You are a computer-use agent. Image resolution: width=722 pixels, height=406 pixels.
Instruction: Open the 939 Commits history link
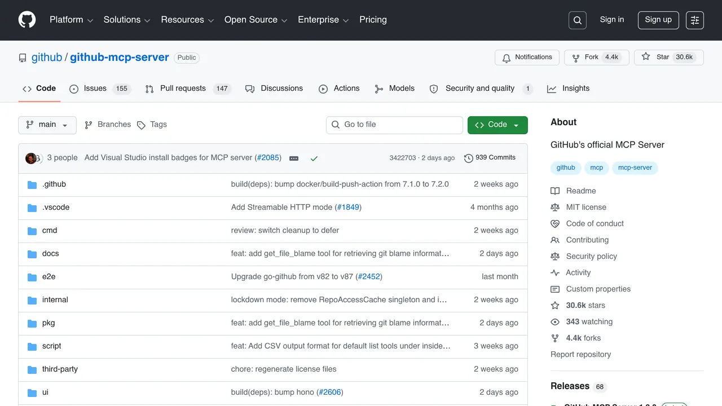(x=490, y=158)
